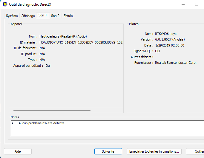204x158 pixels.
Task: Select the text Haut-parleurs (Realtek(R) Audio)
Action: [63, 36]
